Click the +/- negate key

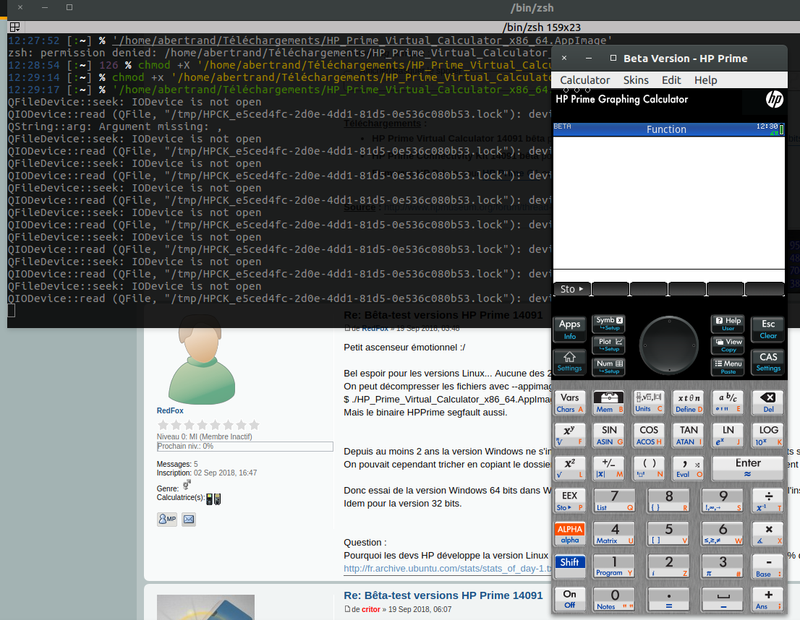608,468
